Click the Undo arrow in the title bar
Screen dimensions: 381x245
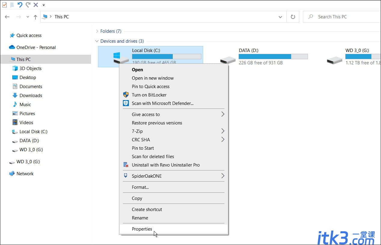coord(20,5)
